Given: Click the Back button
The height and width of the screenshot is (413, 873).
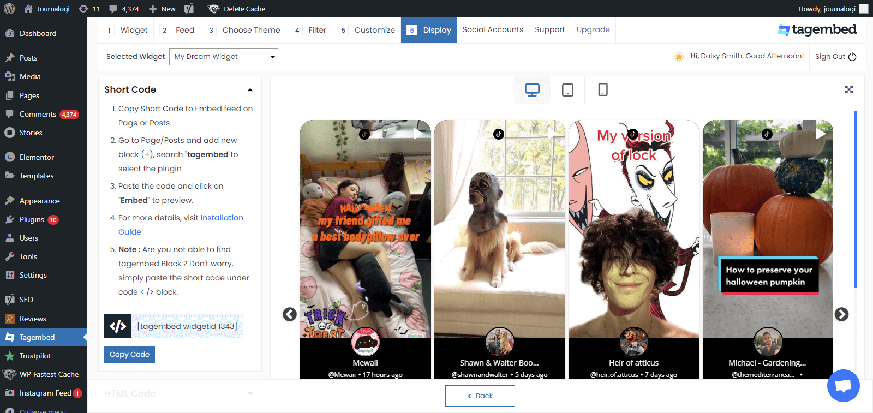Looking at the screenshot, I should coord(480,396).
